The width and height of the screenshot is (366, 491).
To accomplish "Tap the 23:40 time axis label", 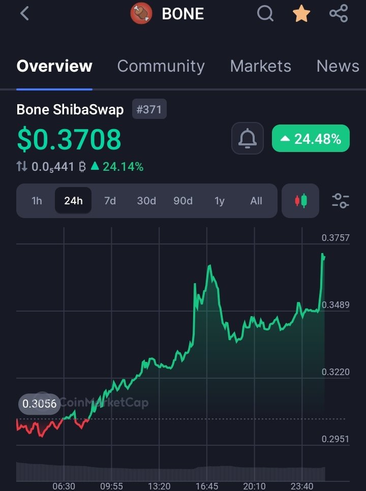I will pyautogui.click(x=302, y=486).
